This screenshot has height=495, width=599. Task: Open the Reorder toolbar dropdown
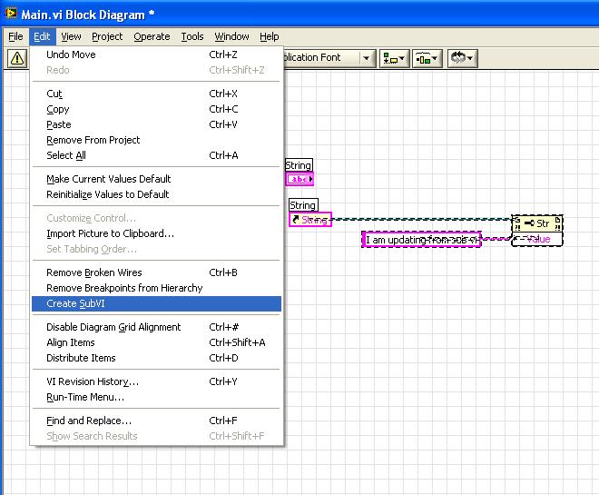[x=462, y=58]
